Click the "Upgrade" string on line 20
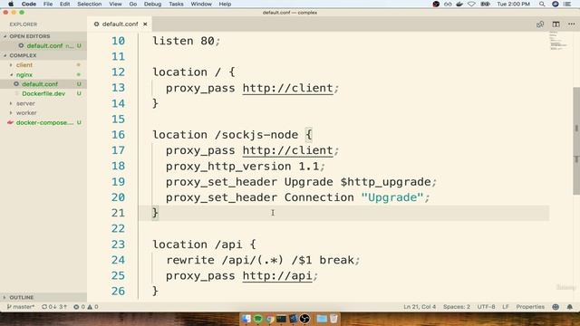This screenshot has width=580, height=326. (392, 197)
